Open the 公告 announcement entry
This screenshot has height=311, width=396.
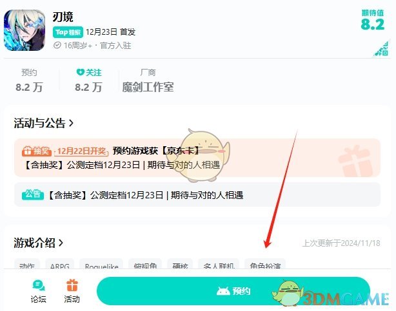[x=197, y=194]
